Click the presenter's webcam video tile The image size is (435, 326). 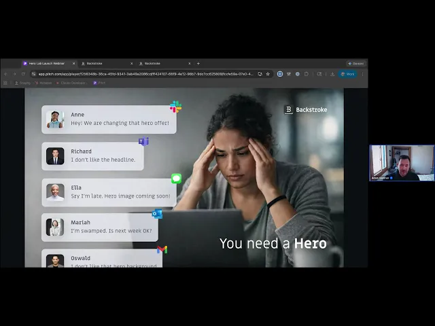click(402, 163)
